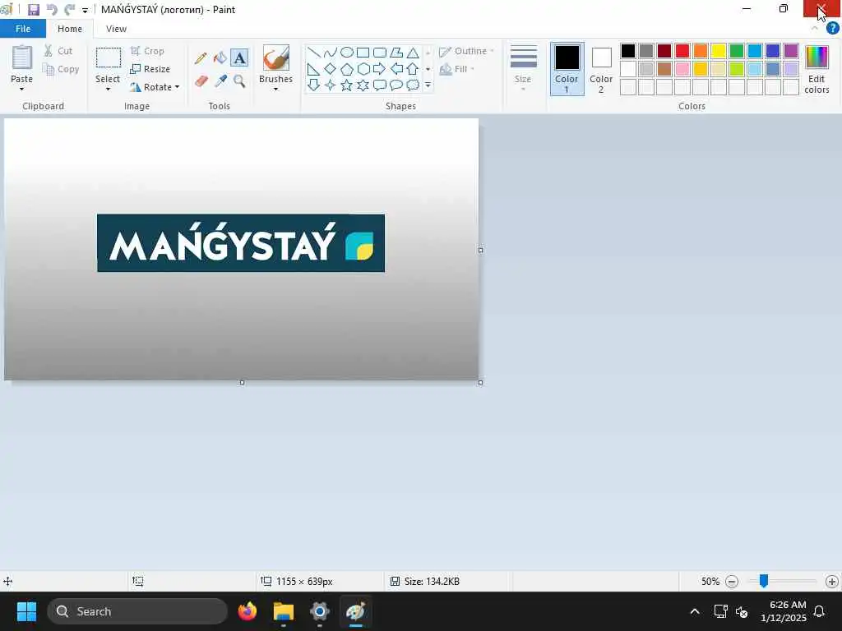Select the Eraser tool
842x631 pixels.
(201, 81)
